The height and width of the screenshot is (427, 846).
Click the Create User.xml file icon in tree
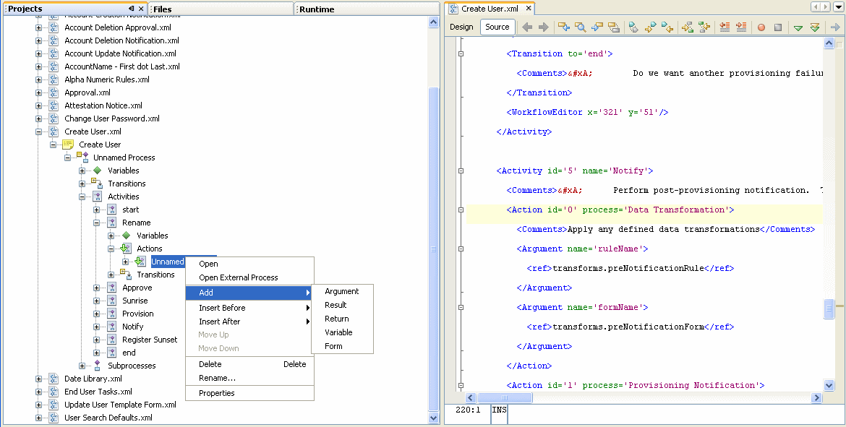tap(54, 131)
